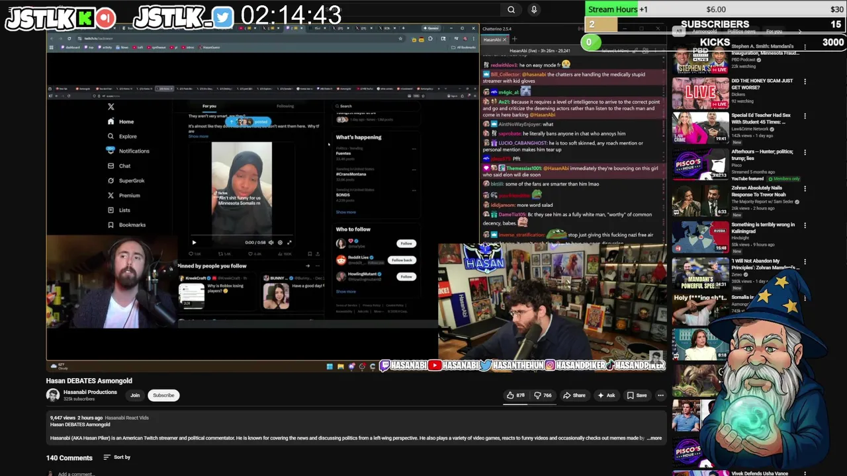Seek along the X post video progress bar

tap(242, 235)
